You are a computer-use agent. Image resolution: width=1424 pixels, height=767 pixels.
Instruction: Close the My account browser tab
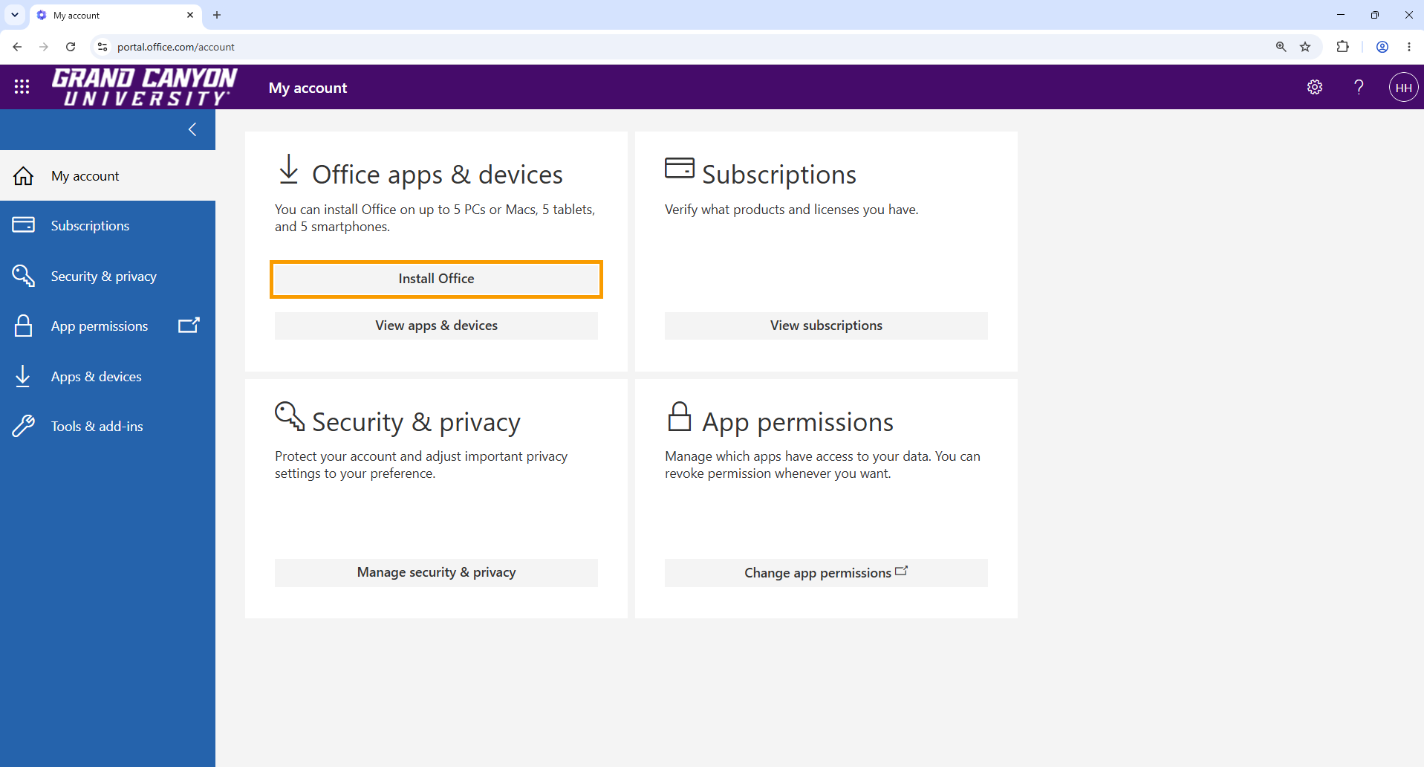190,15
